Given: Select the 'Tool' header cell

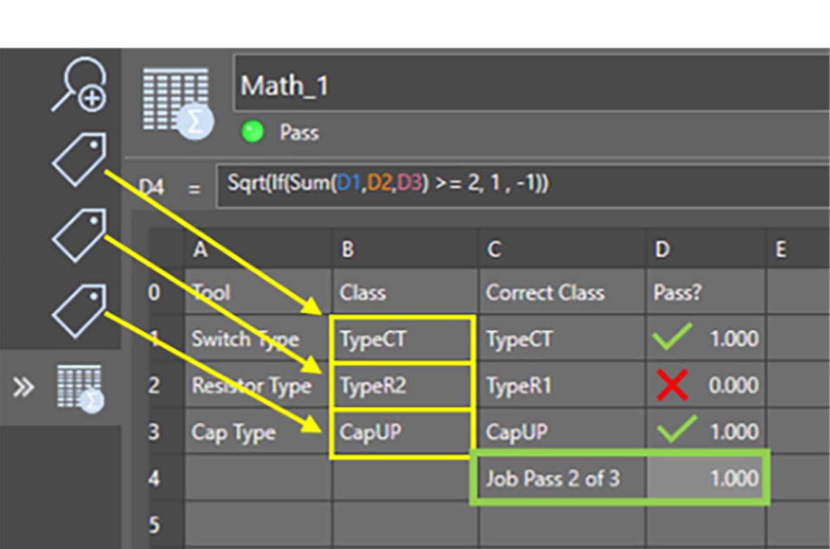Looking at the screenshot, I should click(258, 292).
